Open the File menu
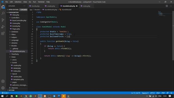 7,2
